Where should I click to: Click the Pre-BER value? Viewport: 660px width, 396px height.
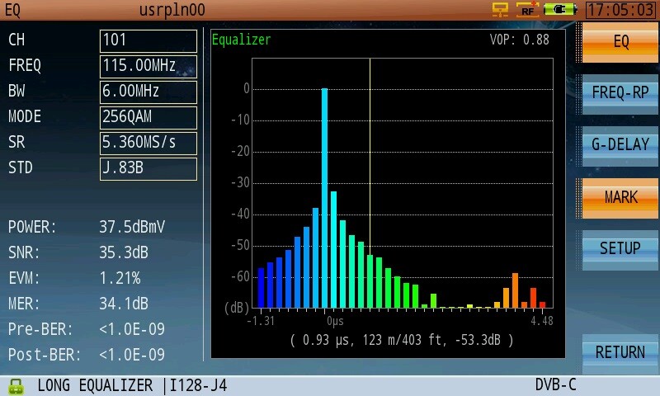[x=132, y=329]
